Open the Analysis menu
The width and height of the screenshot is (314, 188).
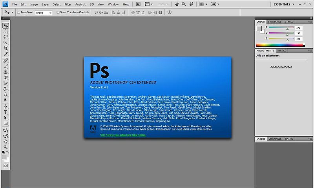point(80,4)
